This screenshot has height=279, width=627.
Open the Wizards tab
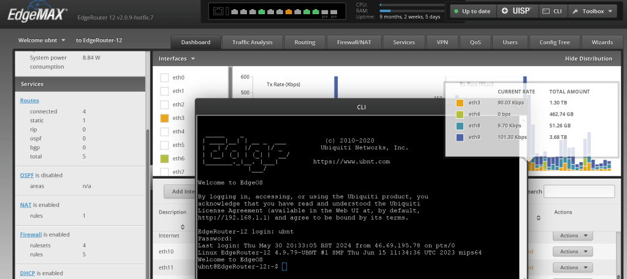(x=602, y=42)
